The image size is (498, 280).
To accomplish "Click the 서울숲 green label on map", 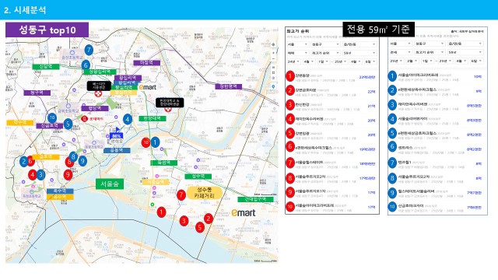I will 110,184.
